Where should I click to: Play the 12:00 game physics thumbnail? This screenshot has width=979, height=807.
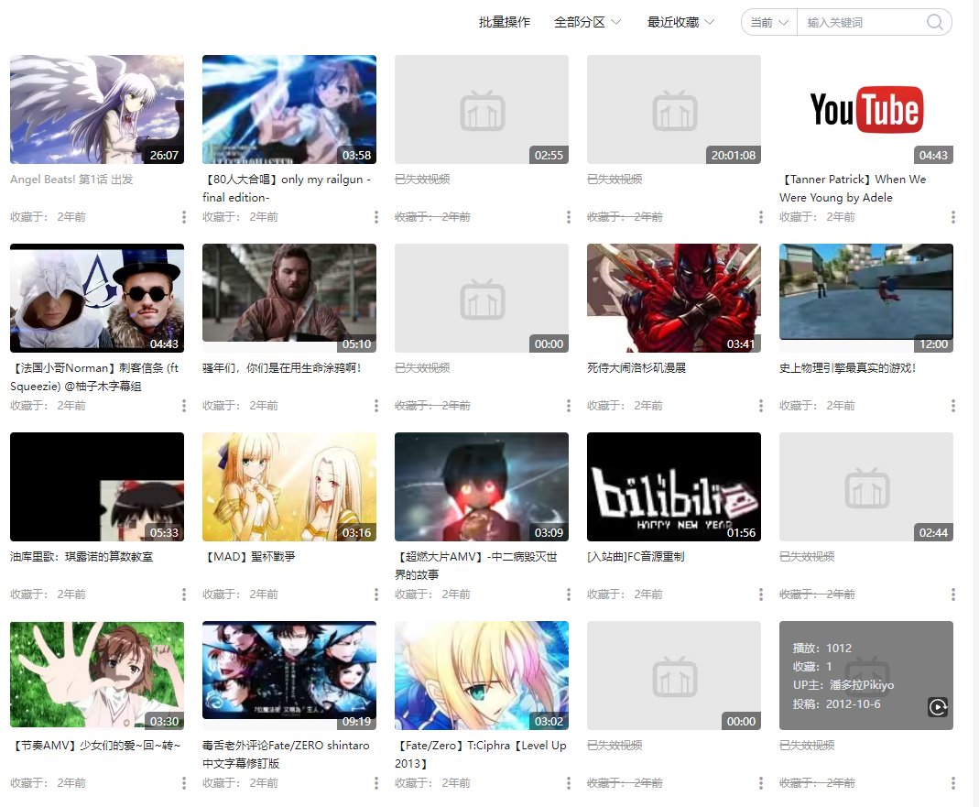click(x=866, y=298)
